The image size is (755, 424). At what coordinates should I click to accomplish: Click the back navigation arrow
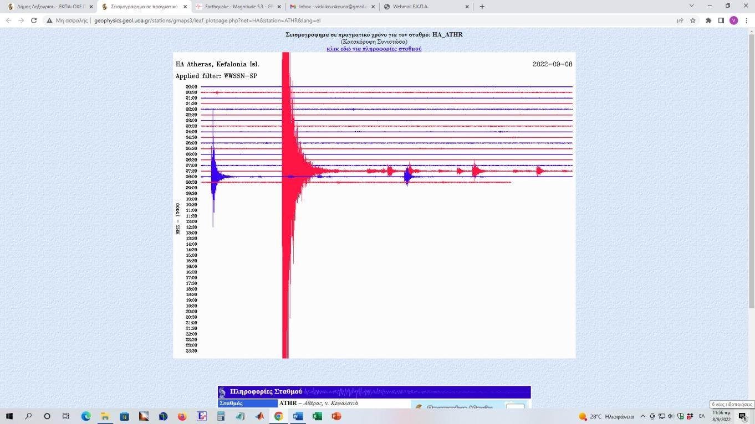(x=8, y=20)
